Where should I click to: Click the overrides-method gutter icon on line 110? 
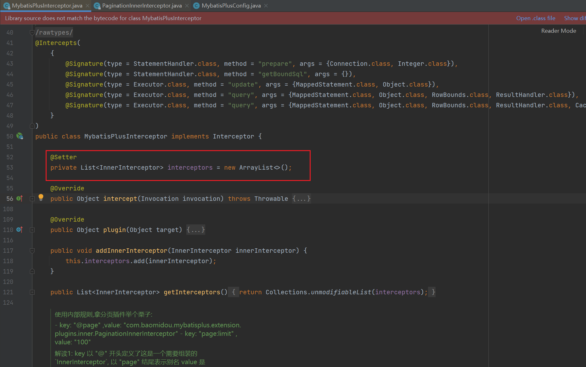pos(20,230)
